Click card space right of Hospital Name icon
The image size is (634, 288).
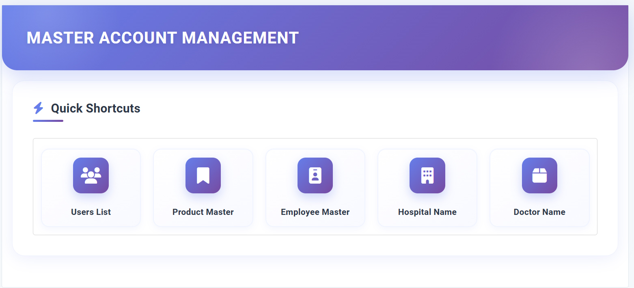click(461, 175)
